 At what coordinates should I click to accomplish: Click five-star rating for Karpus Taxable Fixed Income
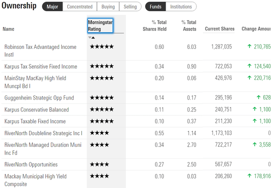(102, 121)
